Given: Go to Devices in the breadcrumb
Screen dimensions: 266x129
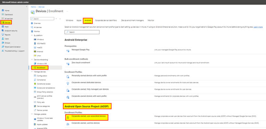Looking at the screenshot, I should click(x=42, y=7).
